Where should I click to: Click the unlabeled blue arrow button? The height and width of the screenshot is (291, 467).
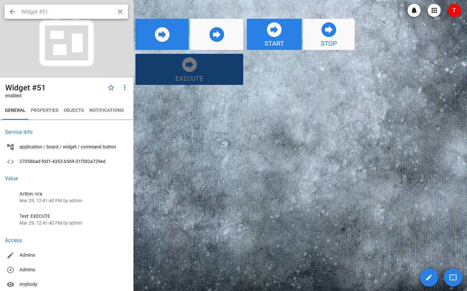pos(162,34)
